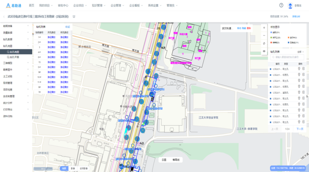Open the 我的项目 top menu dropdown

point(46,5)
